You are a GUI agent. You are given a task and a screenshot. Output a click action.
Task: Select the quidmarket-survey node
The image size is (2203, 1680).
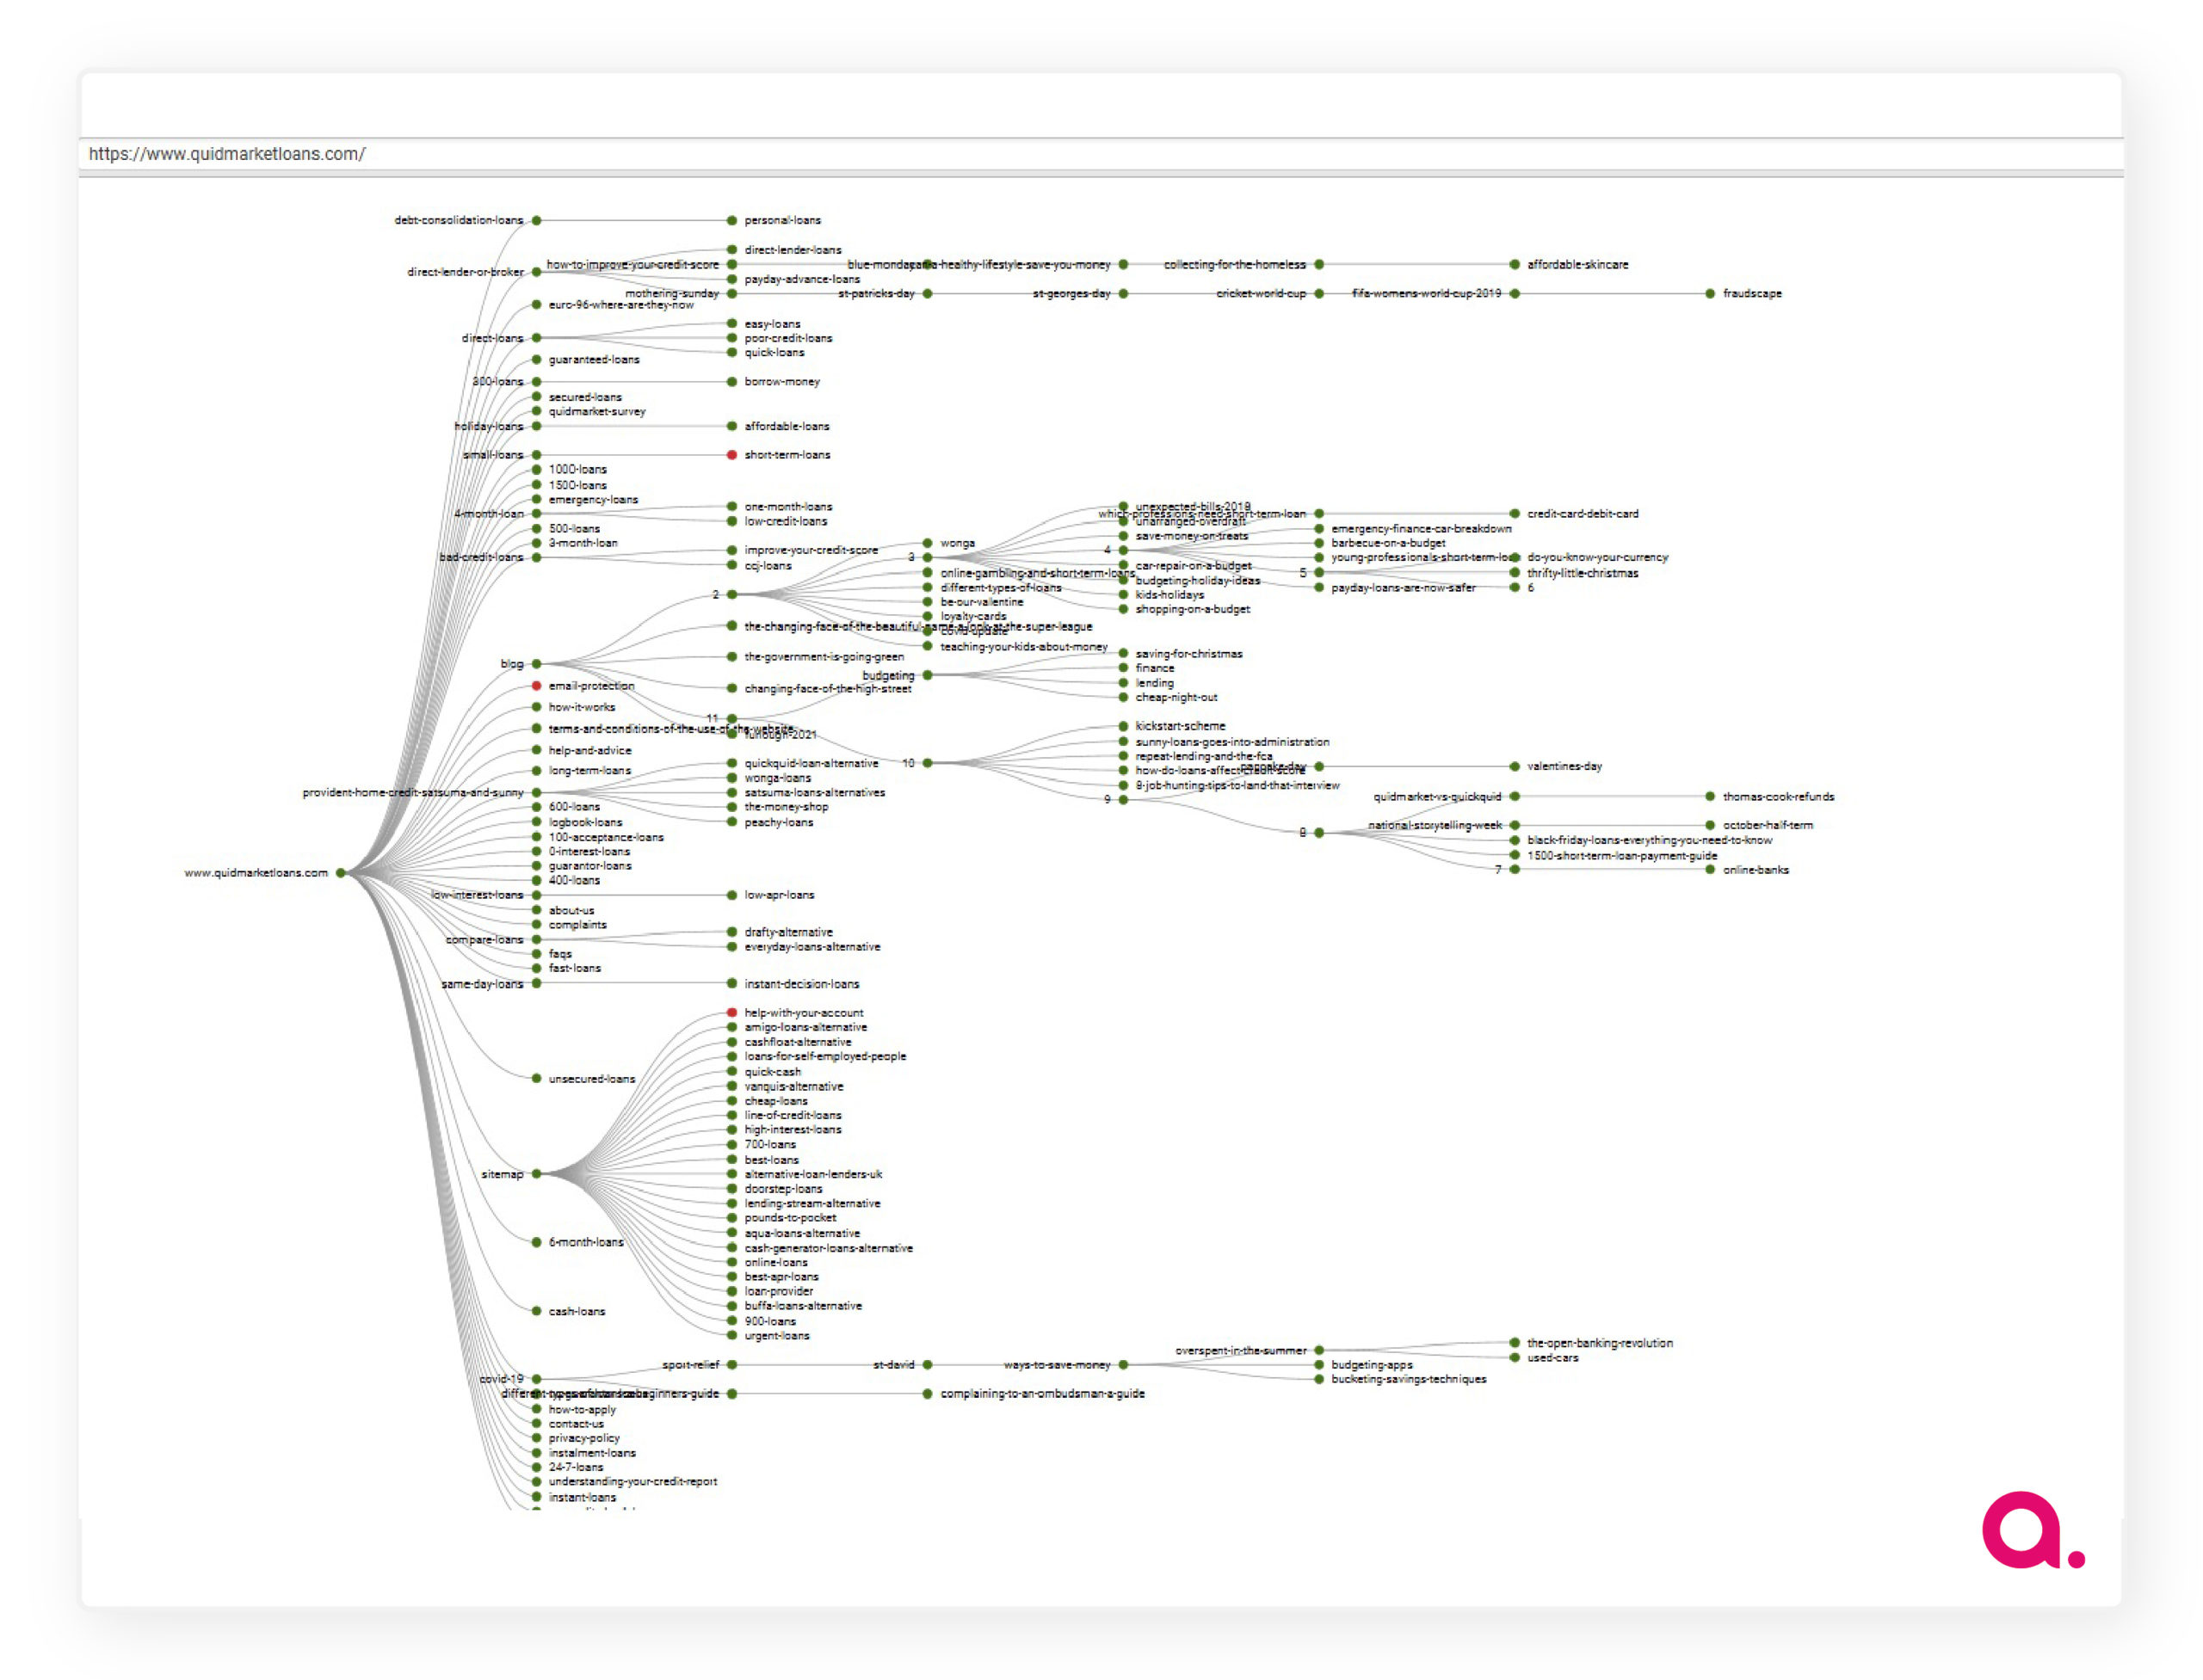click(536, 411)
